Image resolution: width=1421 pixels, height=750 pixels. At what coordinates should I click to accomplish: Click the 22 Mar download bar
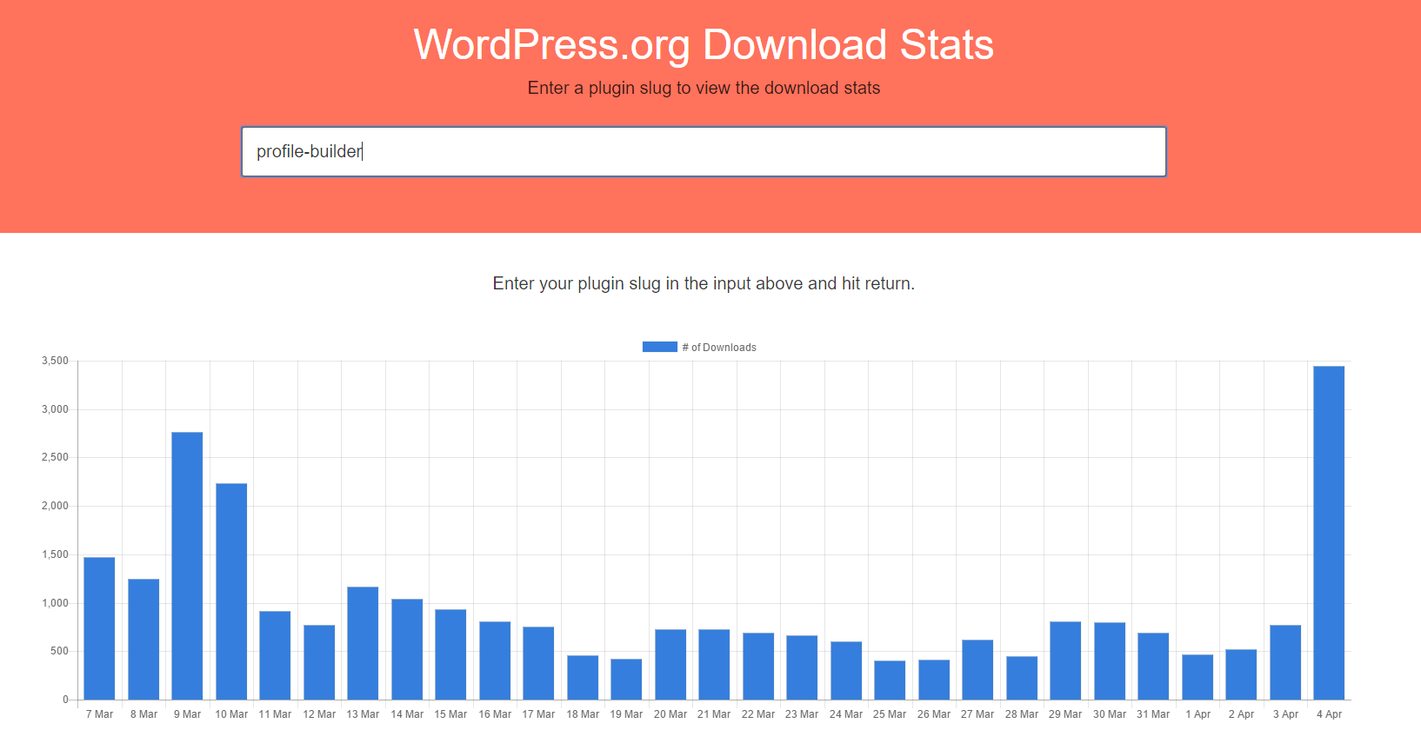[x=758, y=666]
